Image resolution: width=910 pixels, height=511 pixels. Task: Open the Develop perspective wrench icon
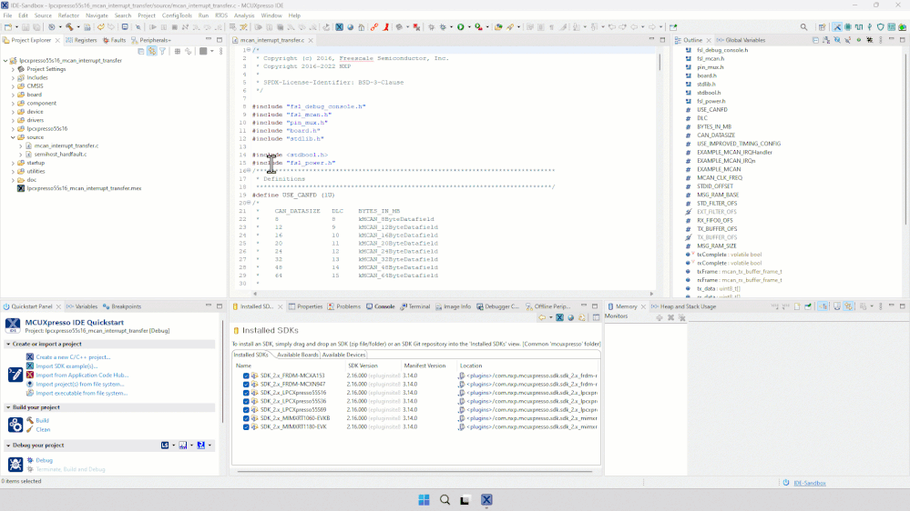[837, 26]
